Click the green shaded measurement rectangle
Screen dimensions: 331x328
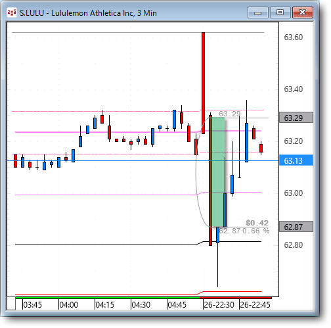(218, 172)
